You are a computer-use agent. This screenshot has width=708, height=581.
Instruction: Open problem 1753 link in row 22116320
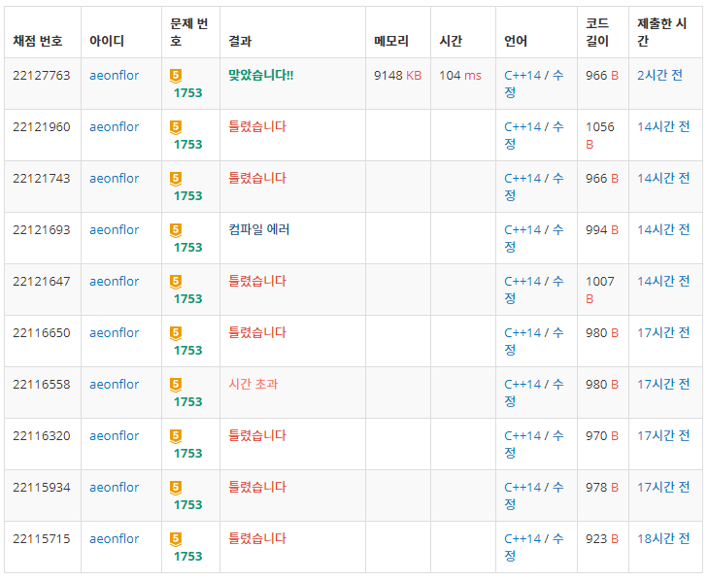point(187,454)
